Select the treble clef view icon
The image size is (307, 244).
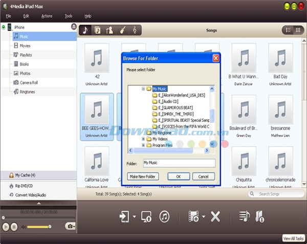pyautogui.click(x=135, y=30)
